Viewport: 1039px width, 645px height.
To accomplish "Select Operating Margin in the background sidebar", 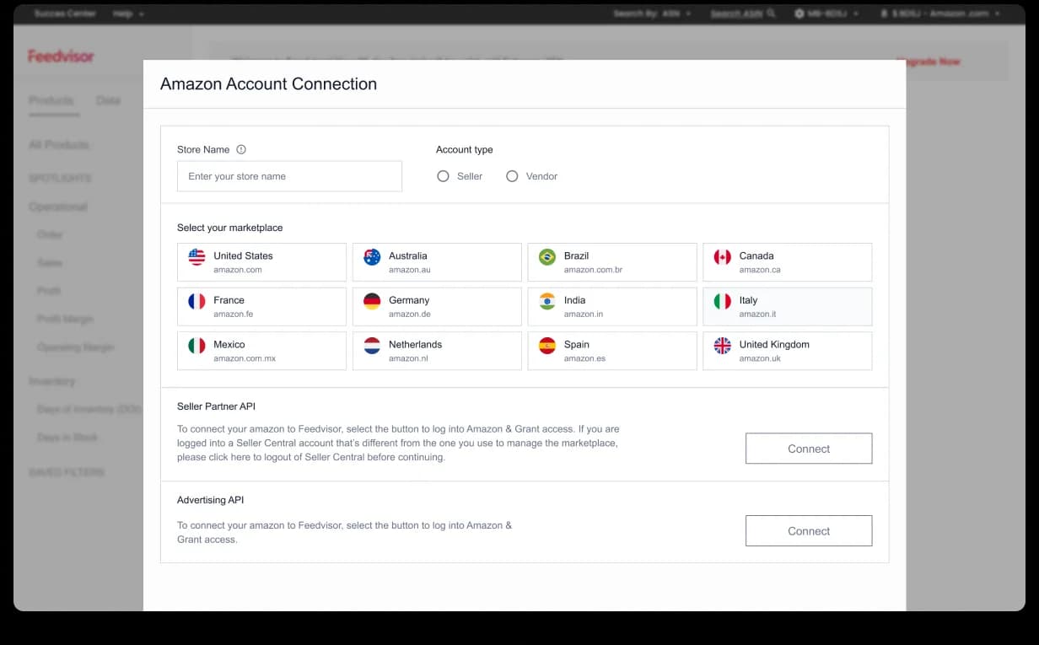I will pos(75,347).
